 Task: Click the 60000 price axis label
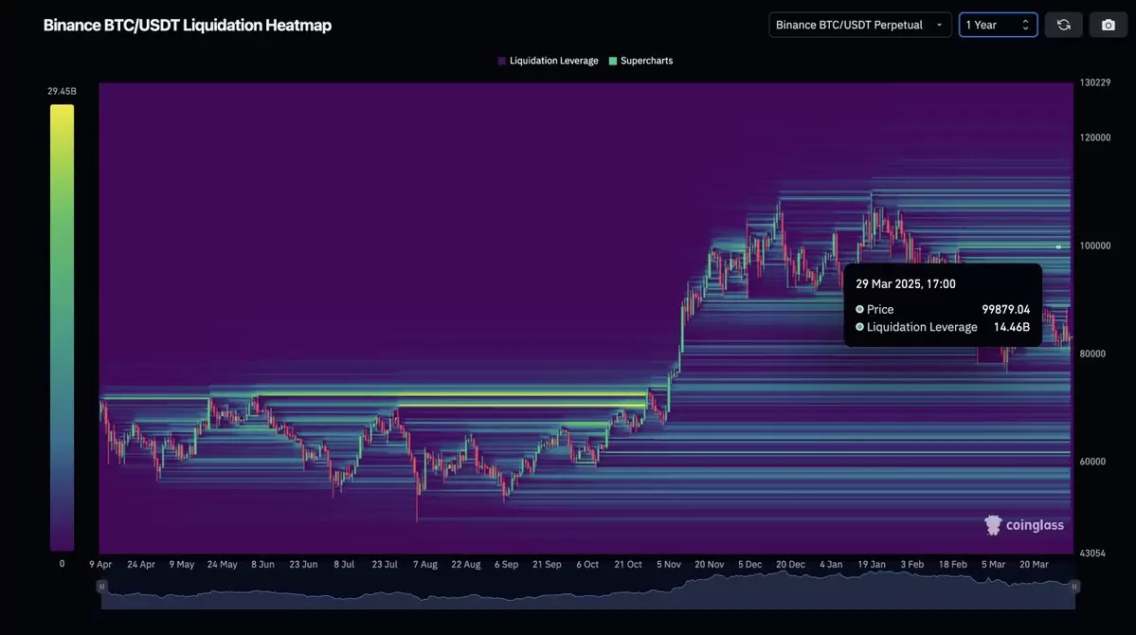(x=1091, y=462)
